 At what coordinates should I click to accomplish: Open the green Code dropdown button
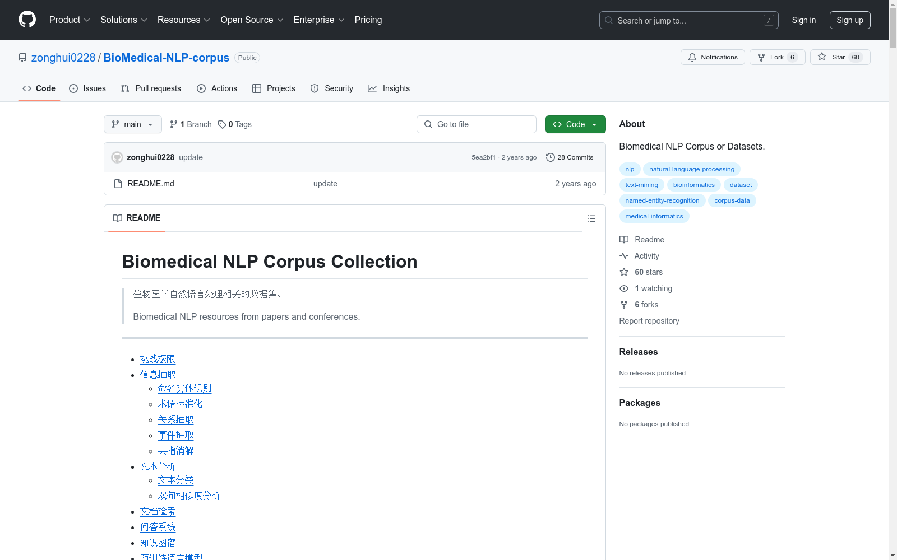575,124
